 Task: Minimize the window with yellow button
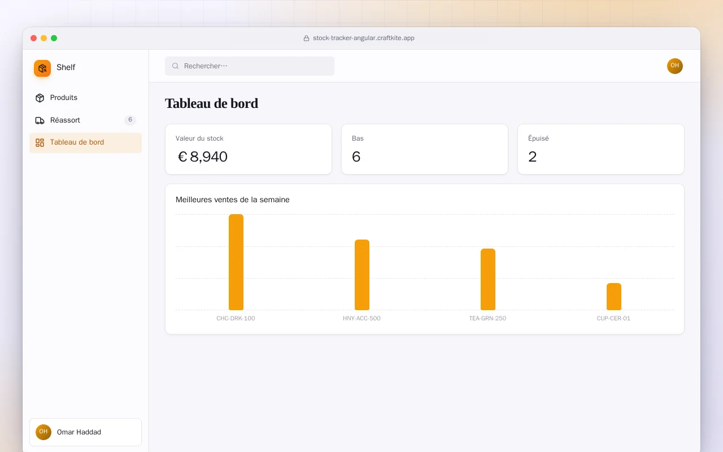pos(44,38)
